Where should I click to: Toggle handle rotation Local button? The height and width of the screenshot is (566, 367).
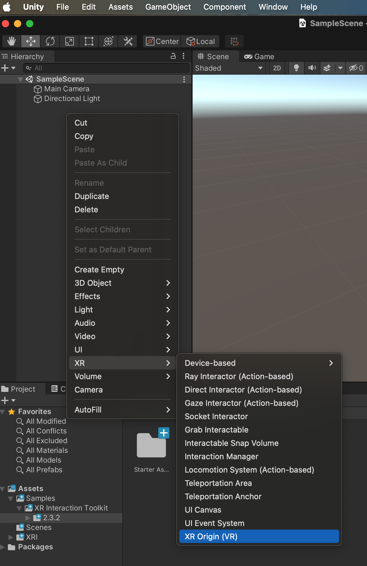(x=200, y=41)
